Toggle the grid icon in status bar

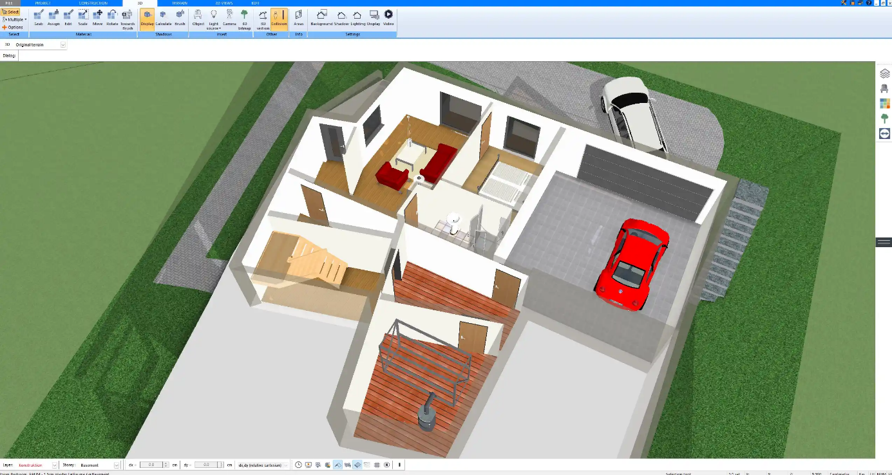pos(377,465)
